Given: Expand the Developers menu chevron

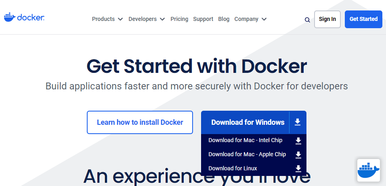Looking at the screenshot, I should (x=162, y=19).
